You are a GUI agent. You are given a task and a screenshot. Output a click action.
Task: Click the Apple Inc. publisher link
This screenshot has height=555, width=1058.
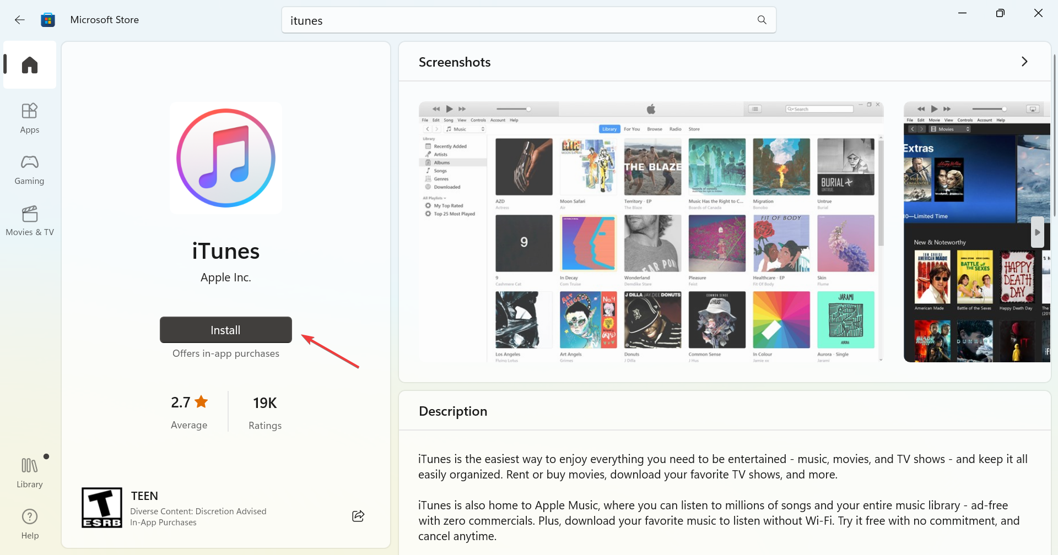(x=226, y=277)
